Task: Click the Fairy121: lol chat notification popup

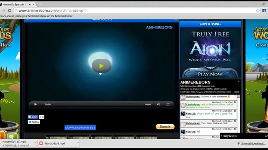Action: point(244,136)
